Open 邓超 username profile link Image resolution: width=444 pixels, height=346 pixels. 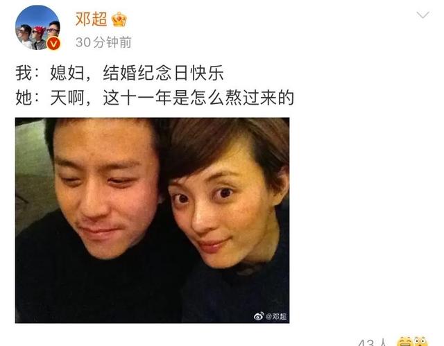pyautogui.click(x=91, y=19)
